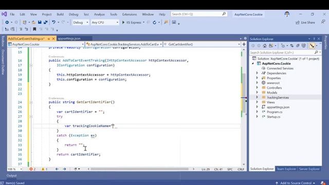Expand the TrackingServices folder arrow

257,97
